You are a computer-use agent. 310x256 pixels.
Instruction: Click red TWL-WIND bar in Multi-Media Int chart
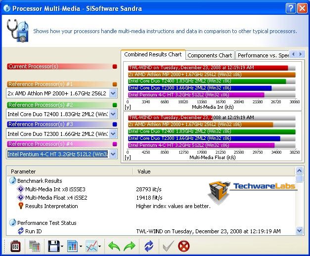point(208,68)
